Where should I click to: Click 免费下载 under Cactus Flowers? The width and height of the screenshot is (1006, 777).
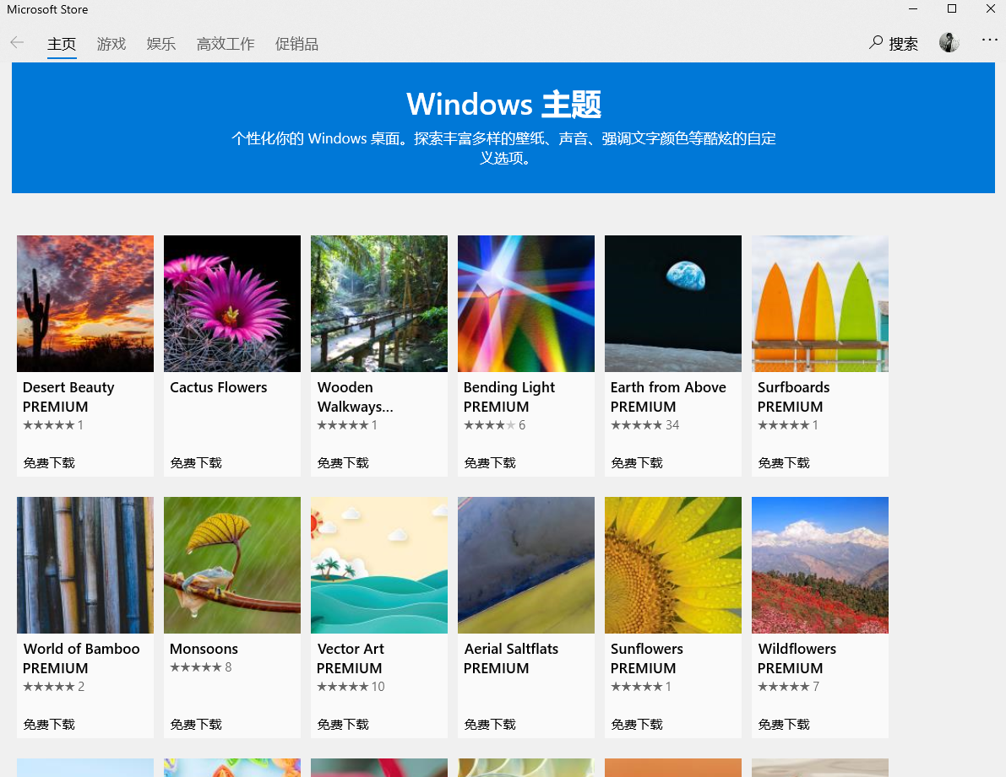pyautogui.click(x=196, y=462)
